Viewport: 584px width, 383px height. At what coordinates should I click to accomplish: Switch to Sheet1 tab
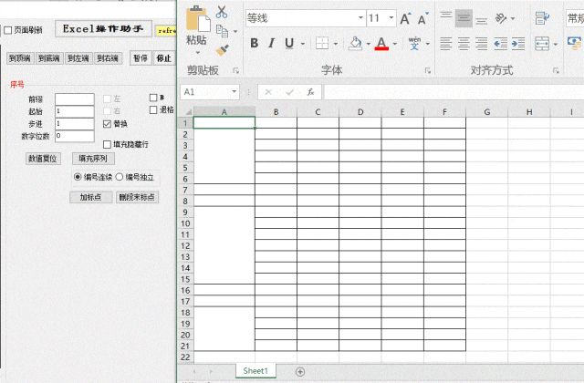[x=255, y=371]
